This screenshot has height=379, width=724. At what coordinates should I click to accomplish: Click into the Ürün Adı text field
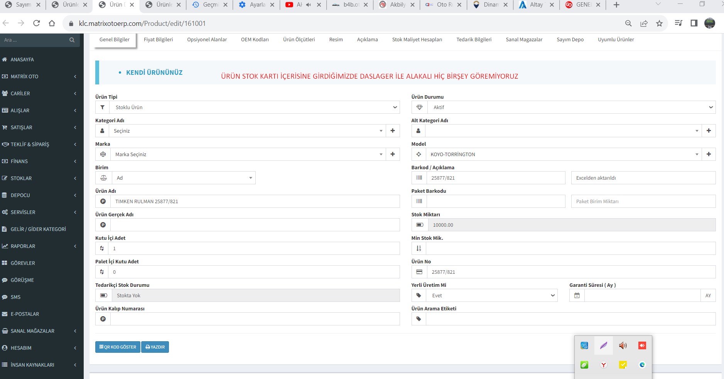click(255, 201)
